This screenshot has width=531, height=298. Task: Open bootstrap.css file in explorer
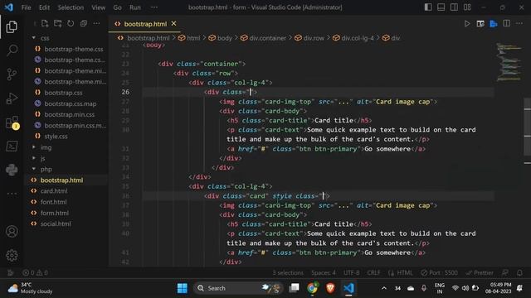pos(63,93)
